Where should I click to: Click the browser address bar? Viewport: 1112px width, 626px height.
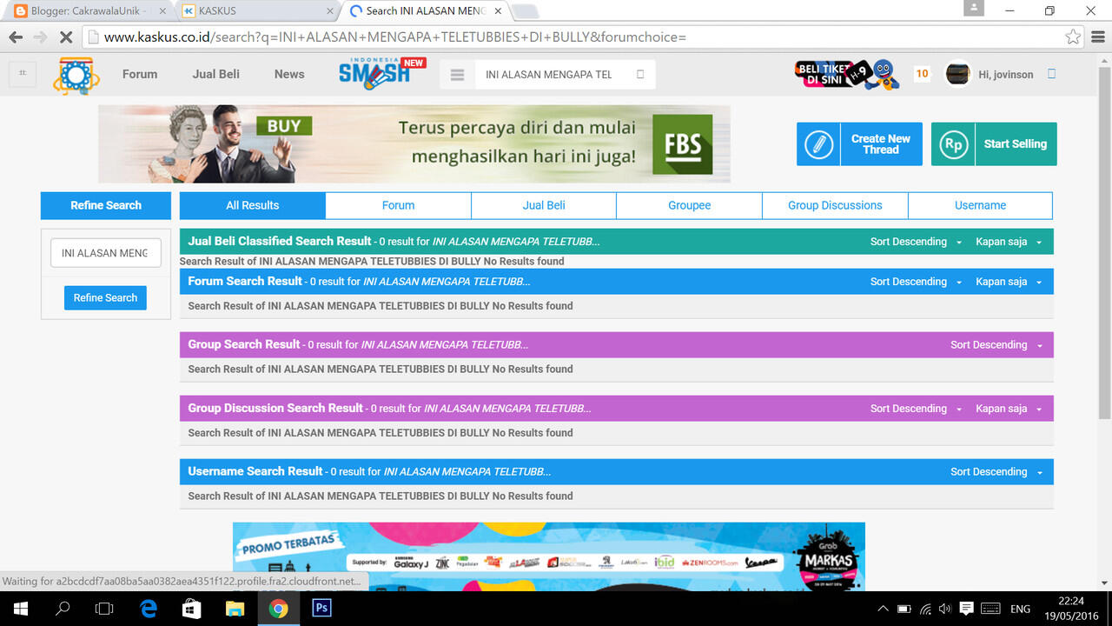(x=573, y=37)
